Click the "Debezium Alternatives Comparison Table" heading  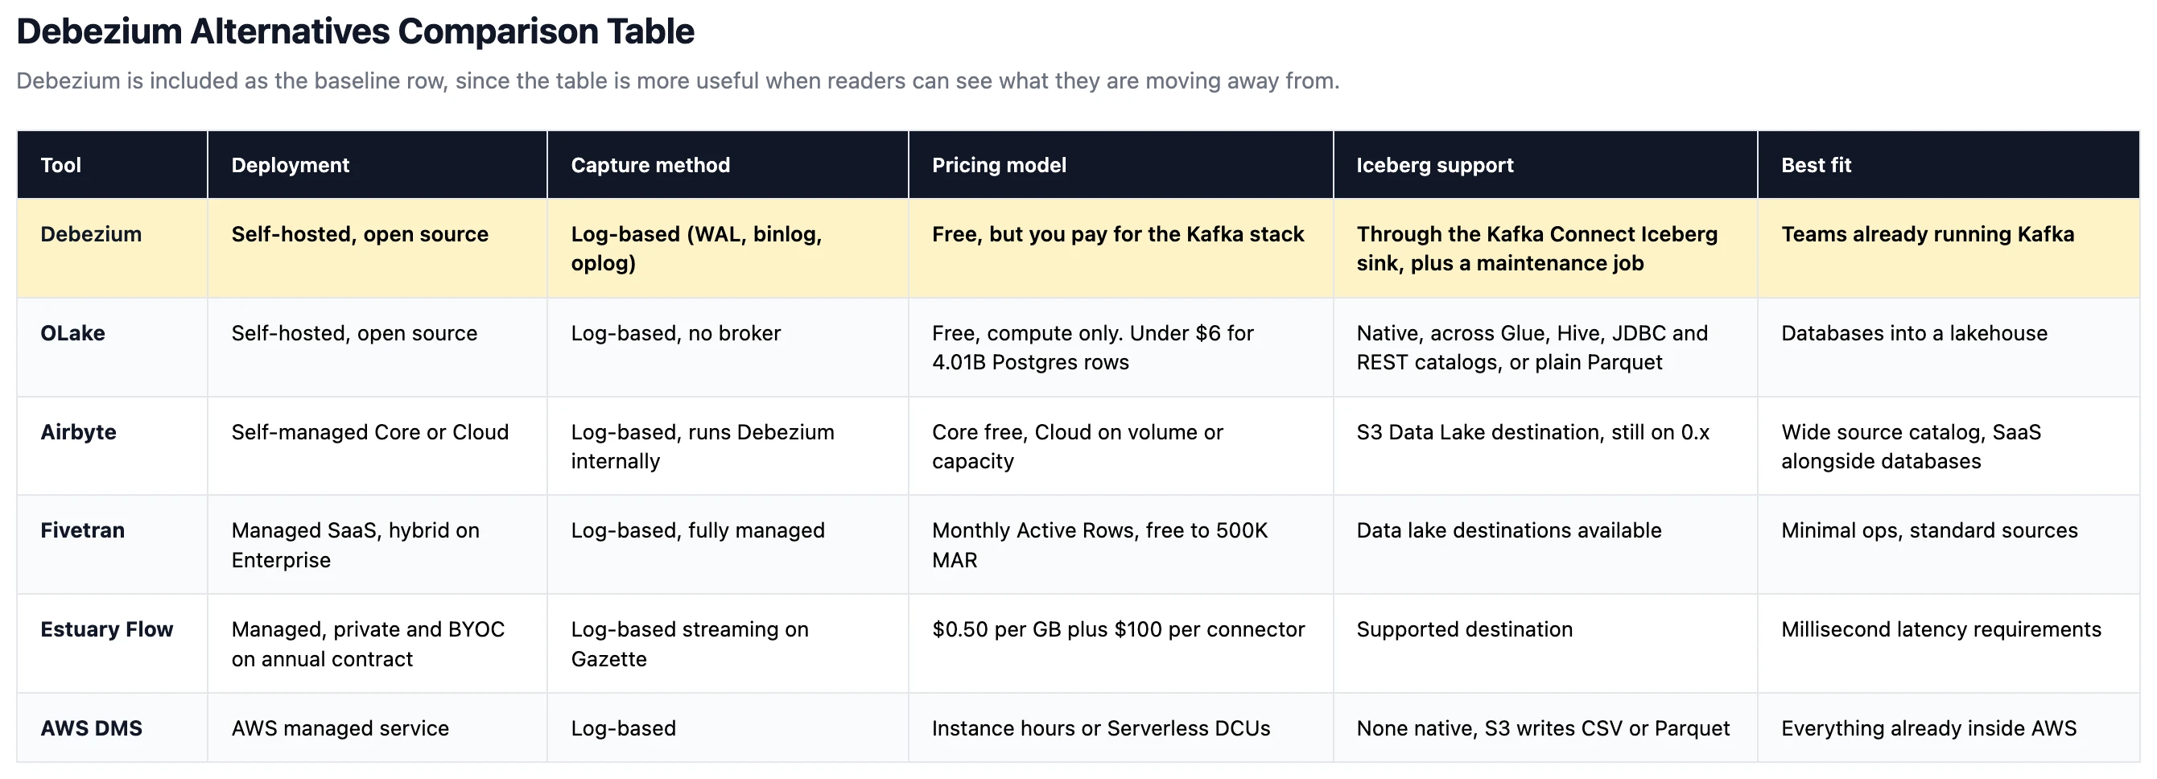355,32
